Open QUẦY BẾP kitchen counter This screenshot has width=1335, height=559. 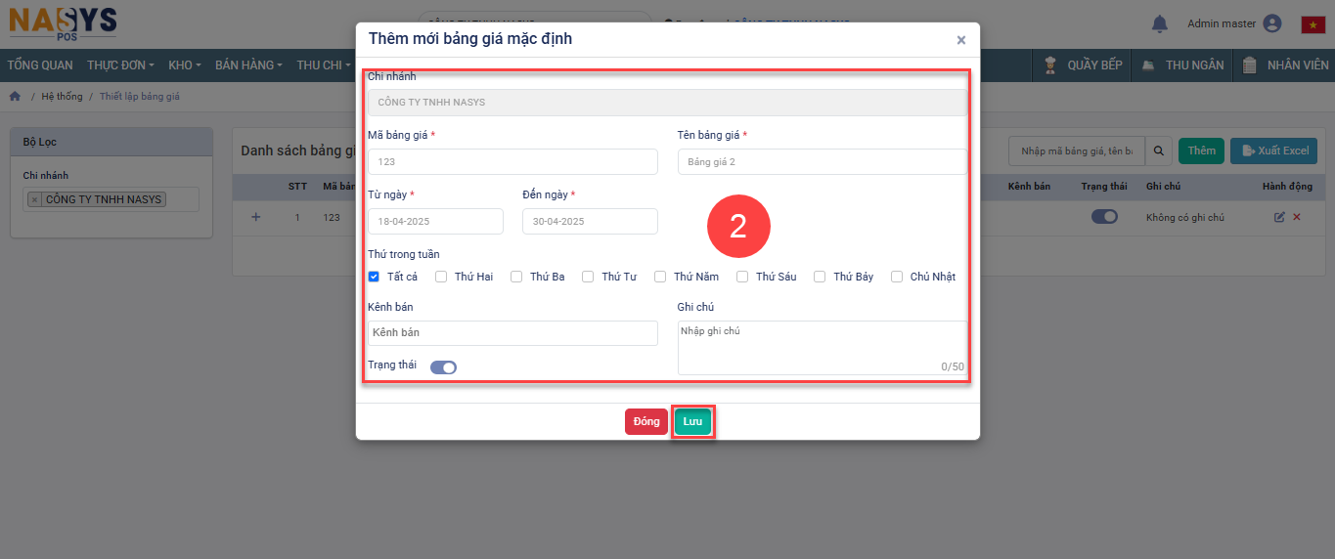[x=1085, y=65]
